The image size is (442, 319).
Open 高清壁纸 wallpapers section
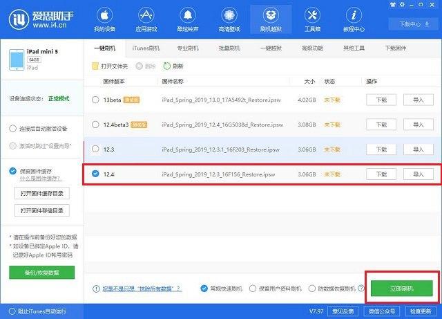[229, 19]
